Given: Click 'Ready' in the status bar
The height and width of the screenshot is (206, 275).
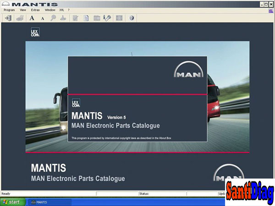Looking at the screenshot, I should 6,194.
